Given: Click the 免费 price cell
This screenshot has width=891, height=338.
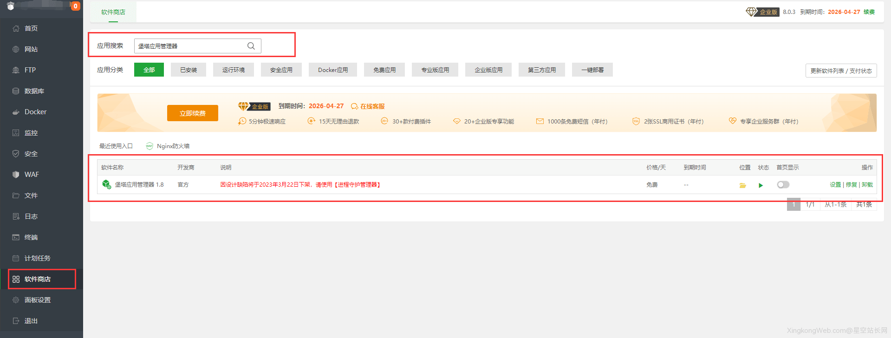Looking at the screenshot, I should [x=652, y=184].
